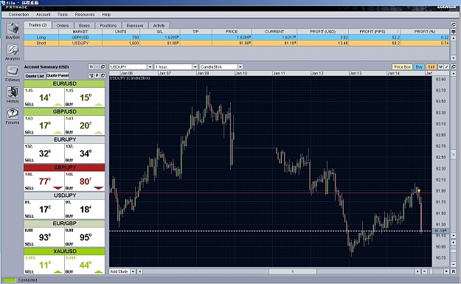Click the draw line pencil icon on chart toolbar
The height and width of the screenshot is (284, 461).
click(446, 66)
